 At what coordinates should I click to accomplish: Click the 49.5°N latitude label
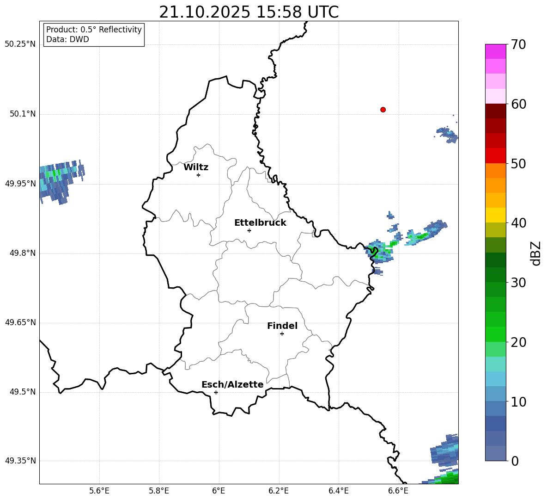(23, 392)
